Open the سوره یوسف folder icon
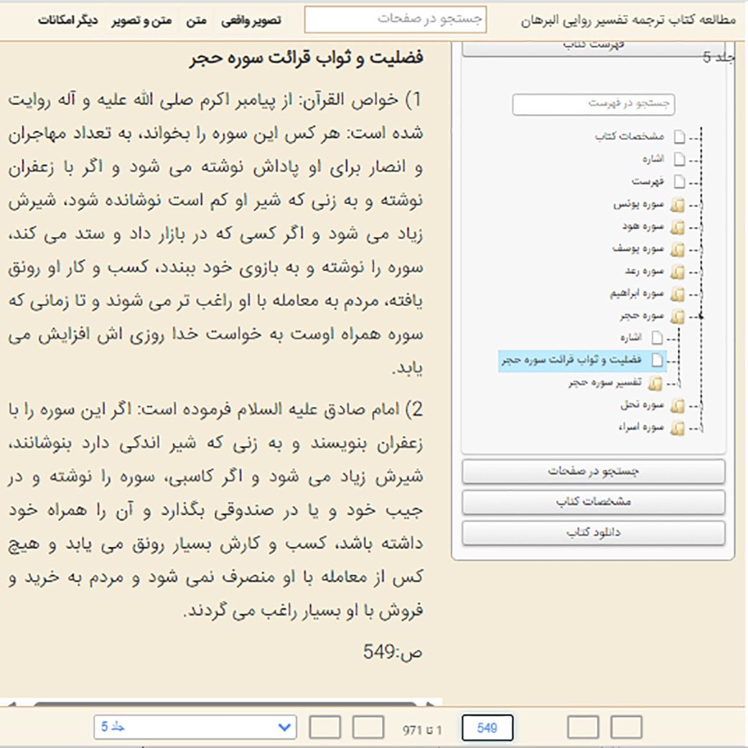This screenshot has height=748, width=748. (678, 250)
